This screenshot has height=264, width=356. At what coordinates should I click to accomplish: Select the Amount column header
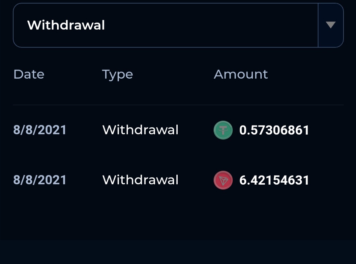(241, 74)
